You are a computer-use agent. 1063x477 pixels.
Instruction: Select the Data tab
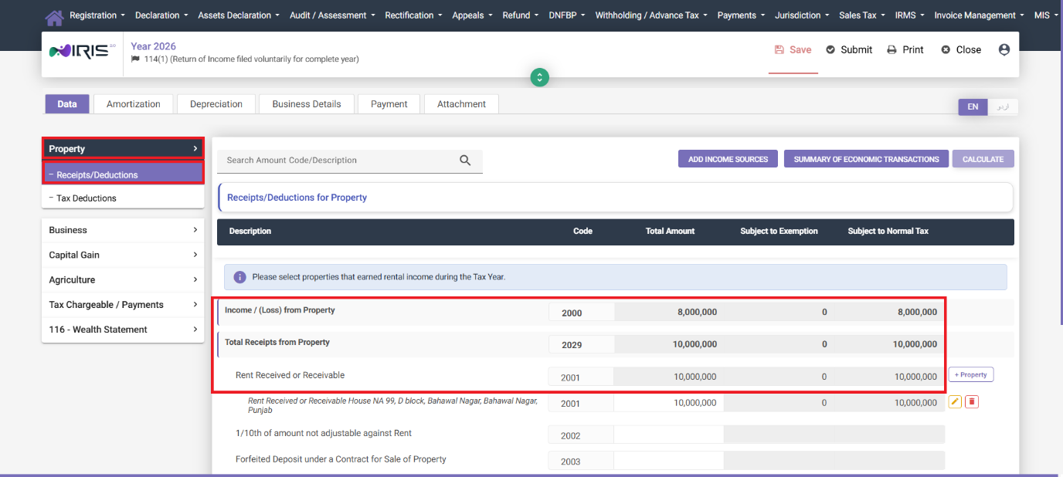(67, 104)
